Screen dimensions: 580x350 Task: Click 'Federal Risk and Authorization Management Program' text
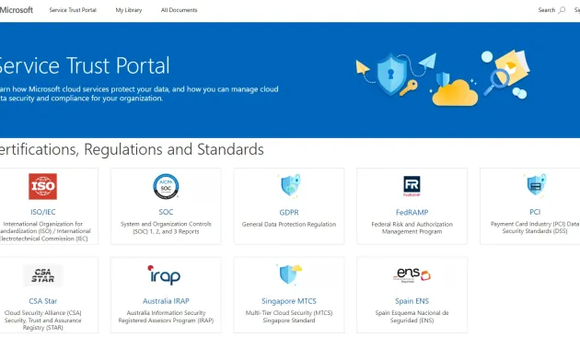pyautogui.click(x=412, y=227)
